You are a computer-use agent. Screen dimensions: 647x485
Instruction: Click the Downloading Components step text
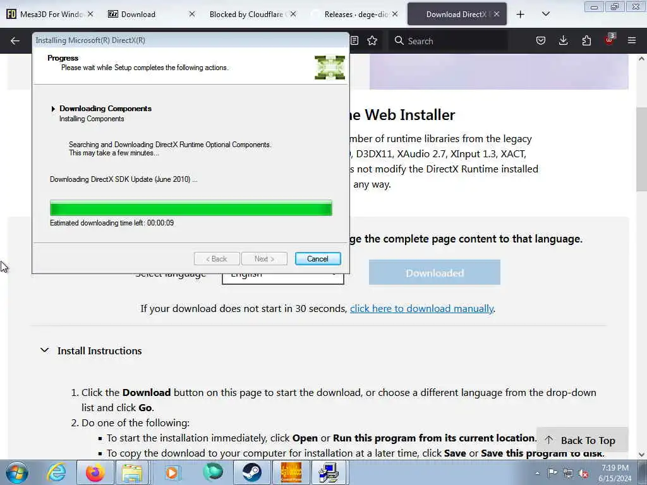pyautogui.click(x=106, y=109)
